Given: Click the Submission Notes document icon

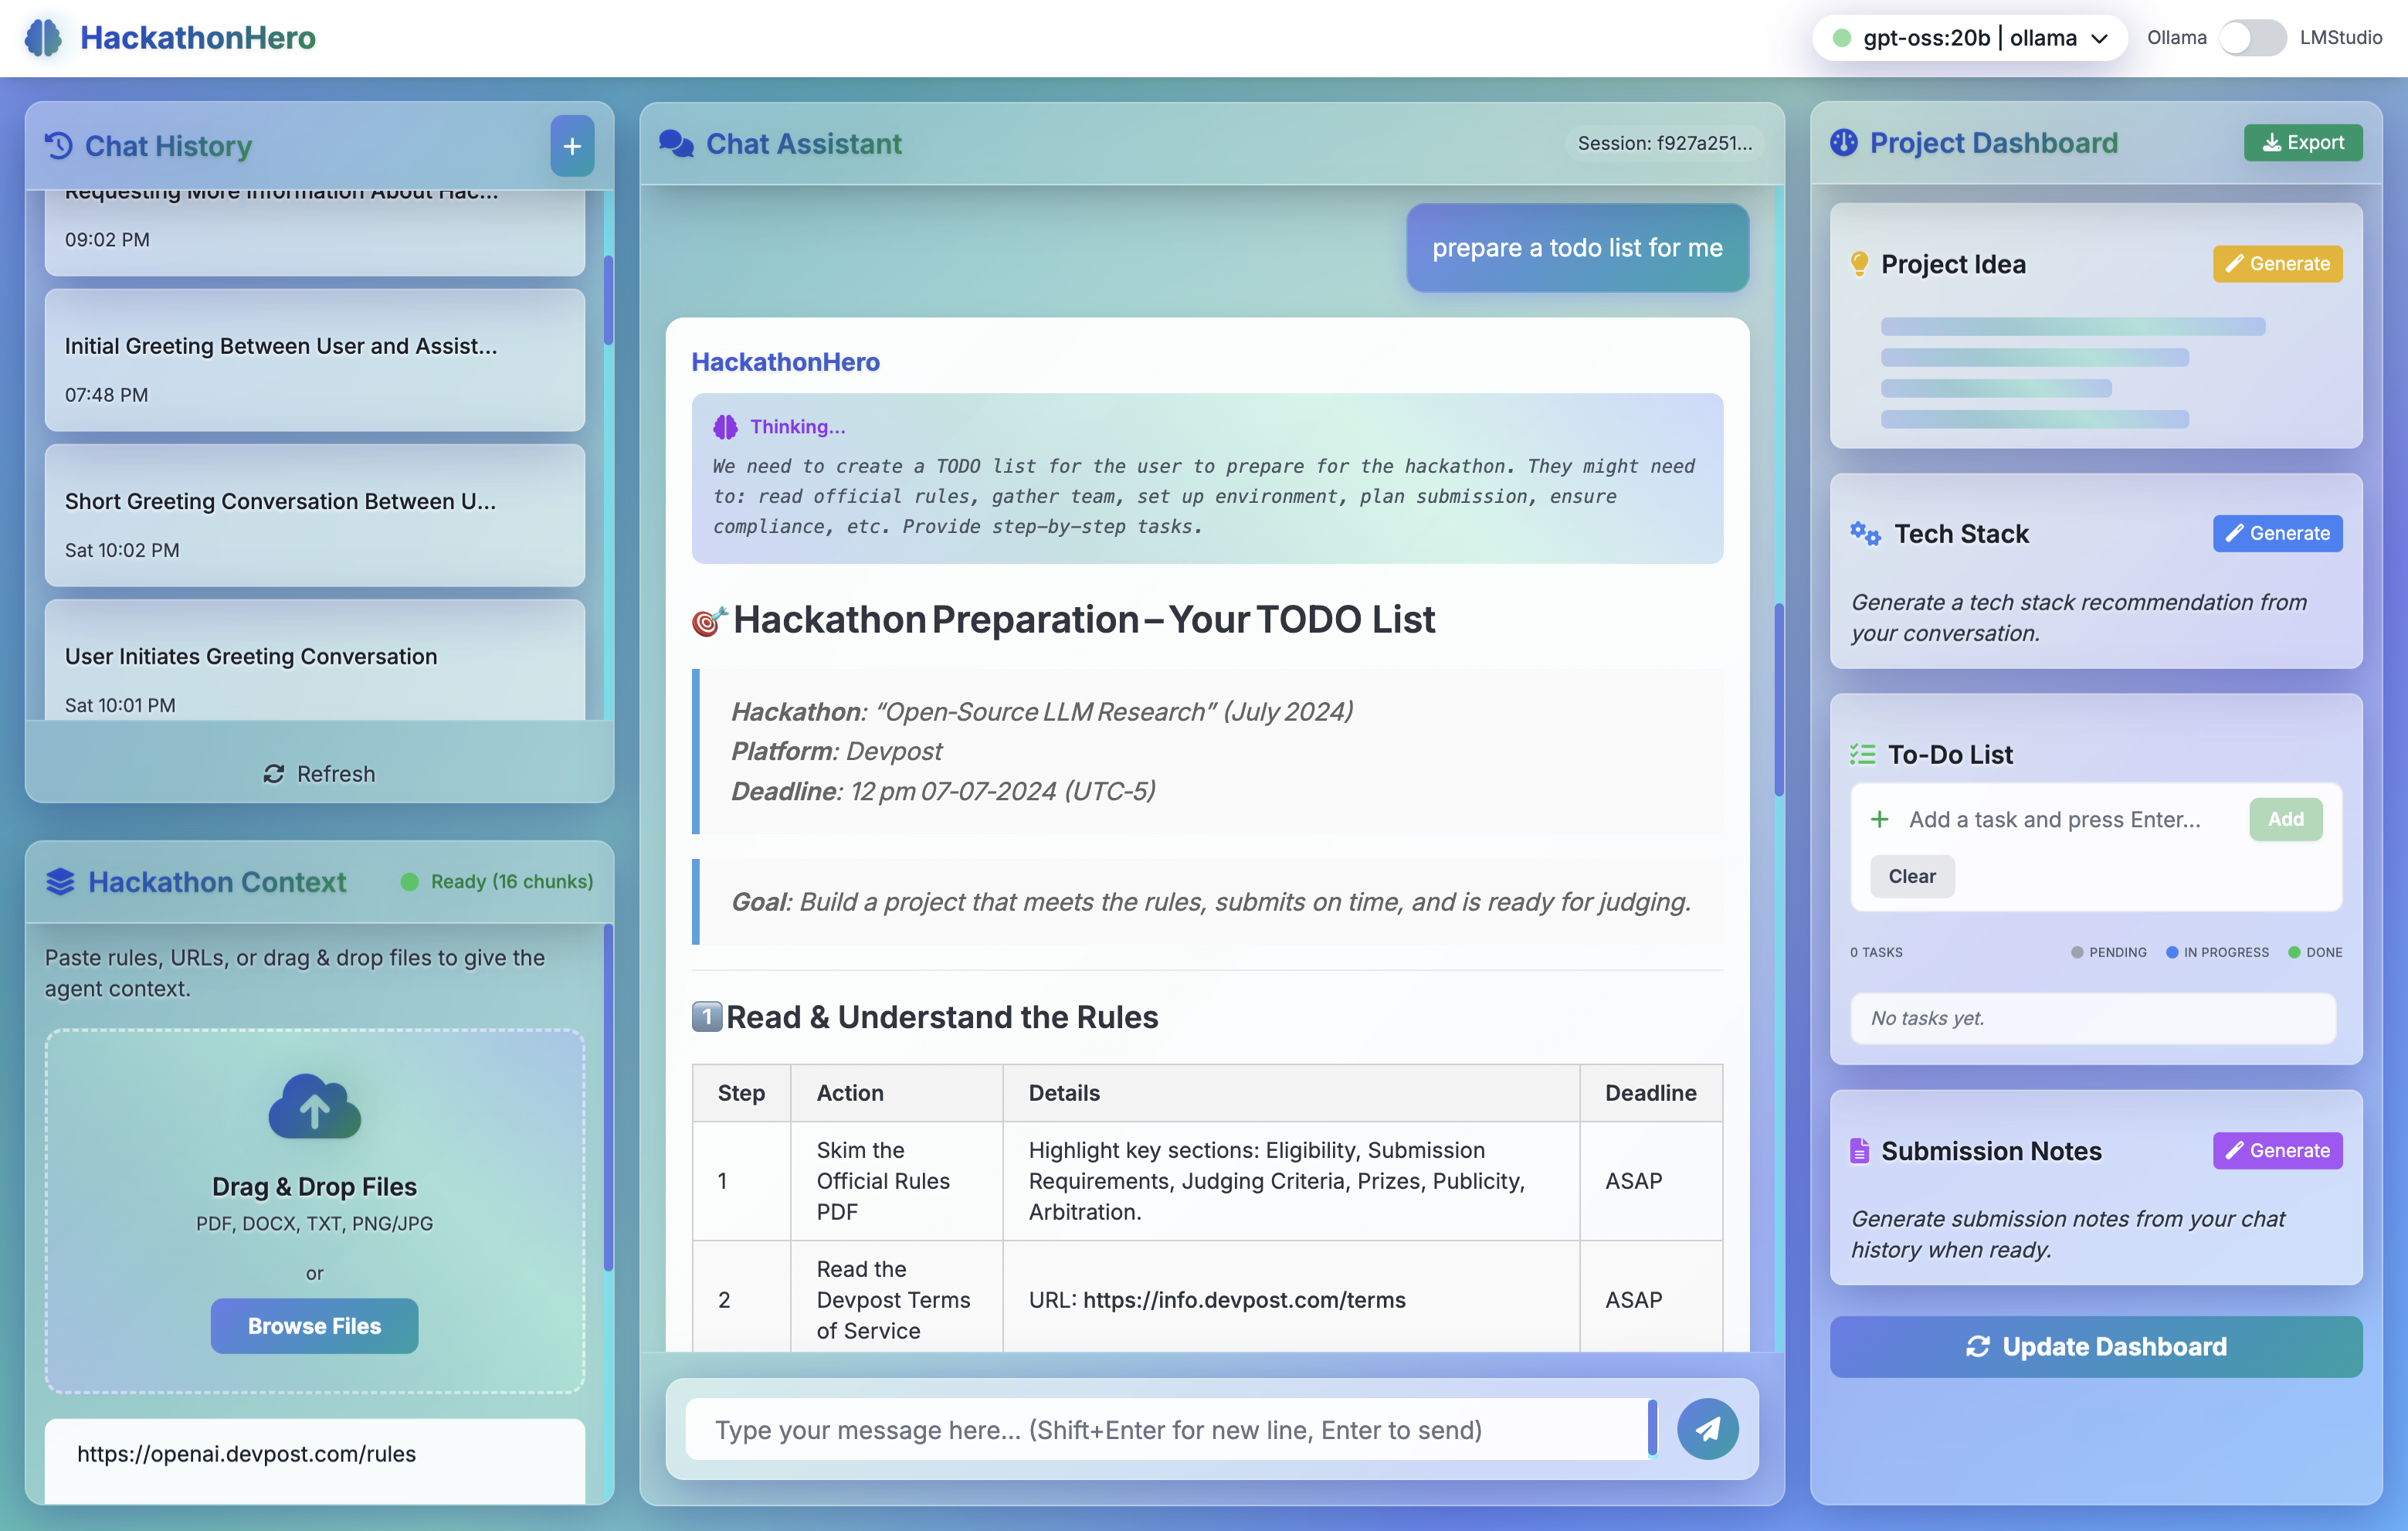Looking at the screenshot, I should [1859, 1151].
